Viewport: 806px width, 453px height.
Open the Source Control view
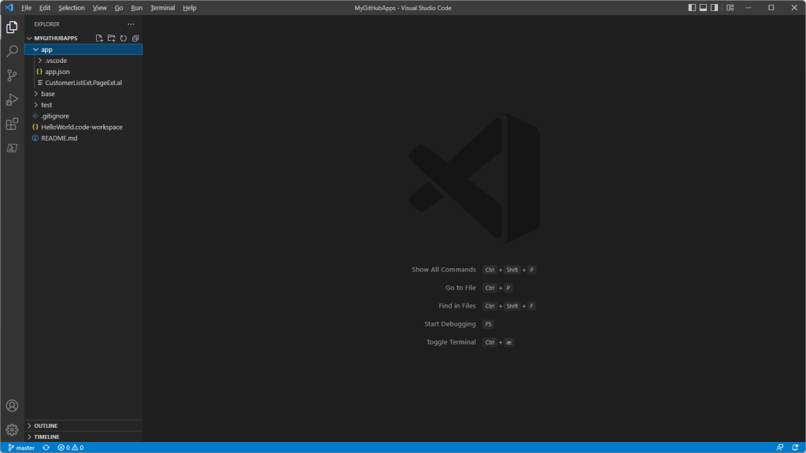12,75
